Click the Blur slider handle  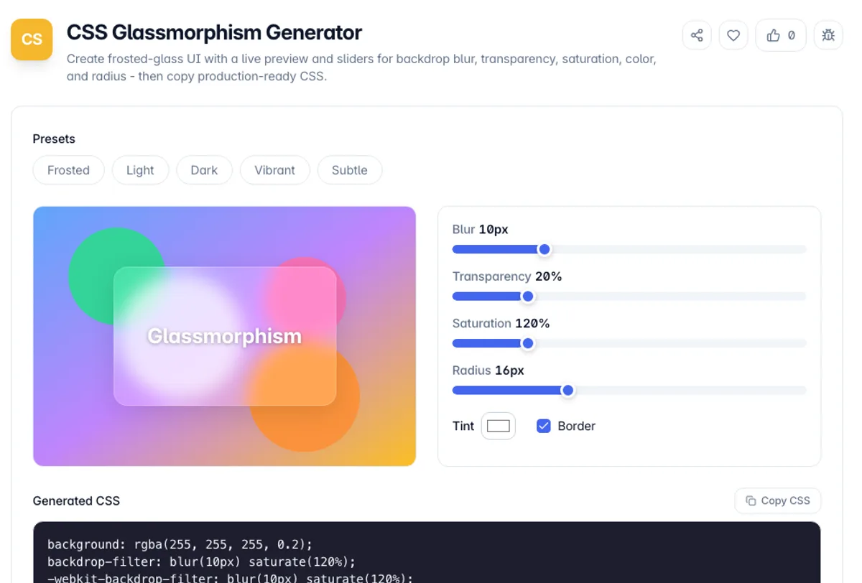tap(544, 249)
